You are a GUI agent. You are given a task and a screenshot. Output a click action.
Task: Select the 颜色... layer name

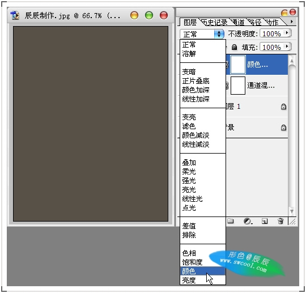tap(257, 65)
